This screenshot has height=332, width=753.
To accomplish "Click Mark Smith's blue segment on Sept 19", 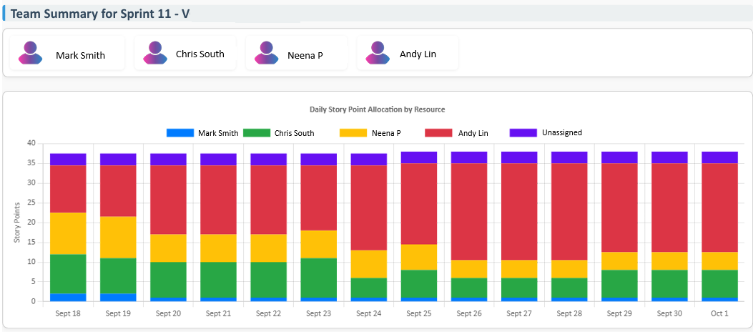I will [x=118, y=297].
